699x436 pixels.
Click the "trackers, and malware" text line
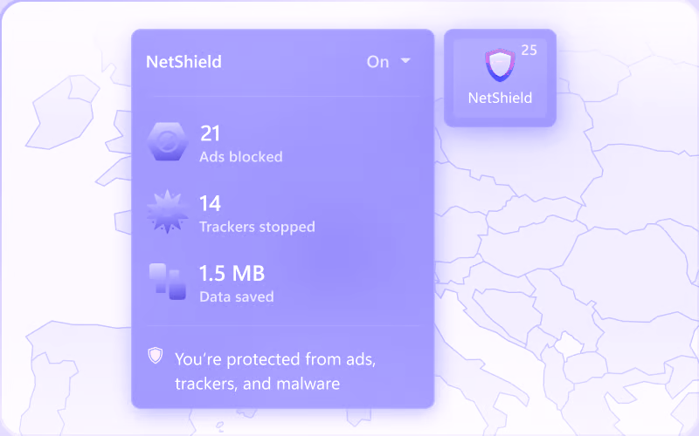click(257, 383)
